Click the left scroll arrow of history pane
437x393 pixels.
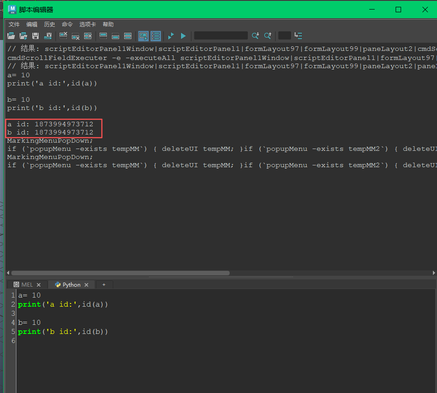point(8,273)
